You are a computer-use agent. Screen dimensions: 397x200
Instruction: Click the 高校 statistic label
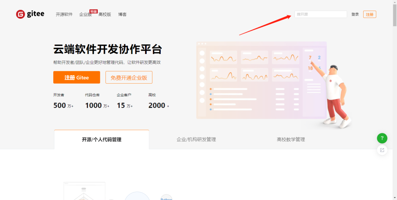tap(152, 95)
